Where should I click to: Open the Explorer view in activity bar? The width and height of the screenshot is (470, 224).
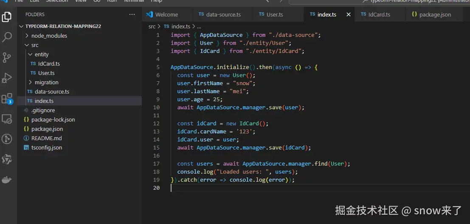[x=7, y=17]
